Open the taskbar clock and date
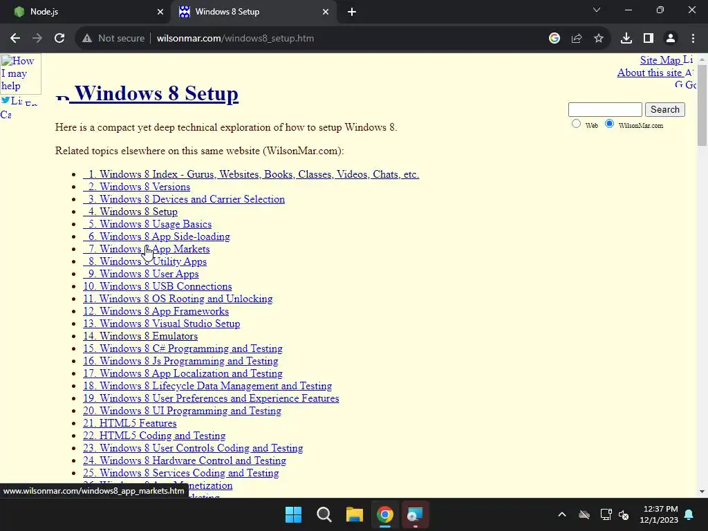The height and width of the screenshot is (531, 708). 659,514
